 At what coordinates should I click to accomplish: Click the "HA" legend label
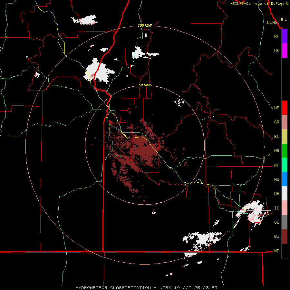pyautogui.click(x=276, y=108)
